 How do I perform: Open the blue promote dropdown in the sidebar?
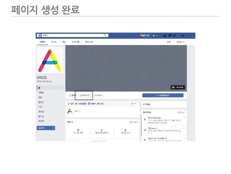[46, 128]
